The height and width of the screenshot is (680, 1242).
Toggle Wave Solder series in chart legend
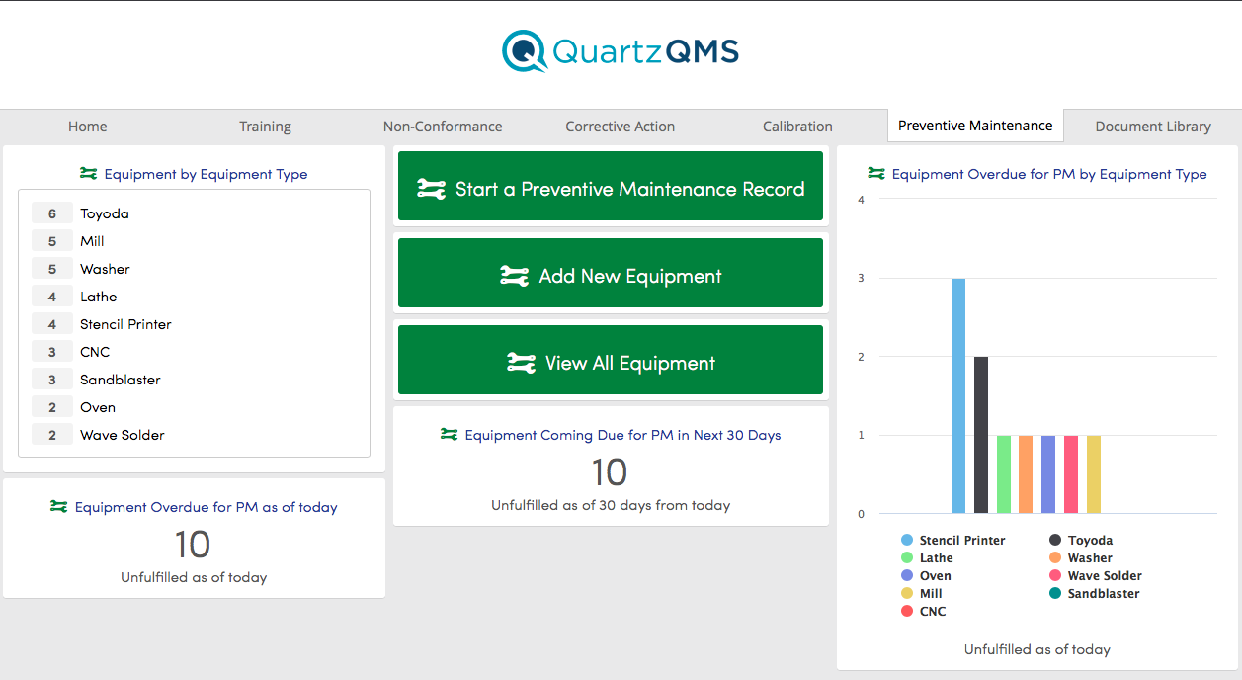pyautogui.click(x=1095, y=576)
